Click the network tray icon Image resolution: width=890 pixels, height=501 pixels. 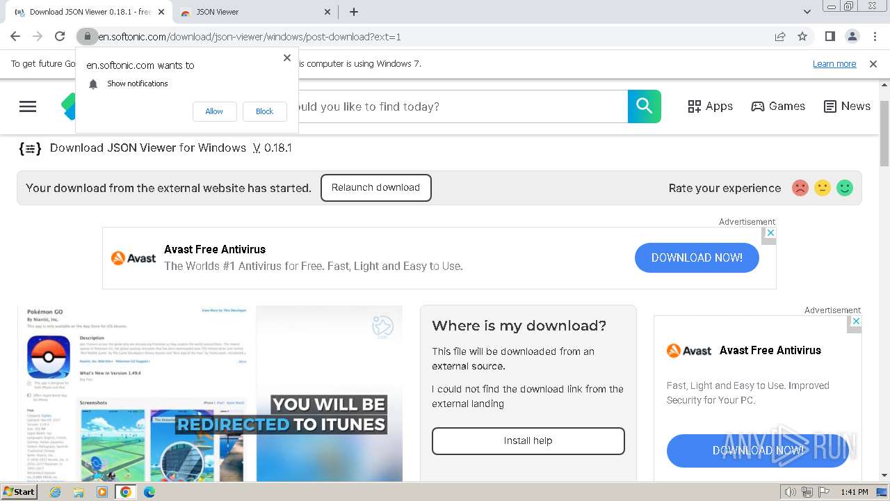coord(807,492)
